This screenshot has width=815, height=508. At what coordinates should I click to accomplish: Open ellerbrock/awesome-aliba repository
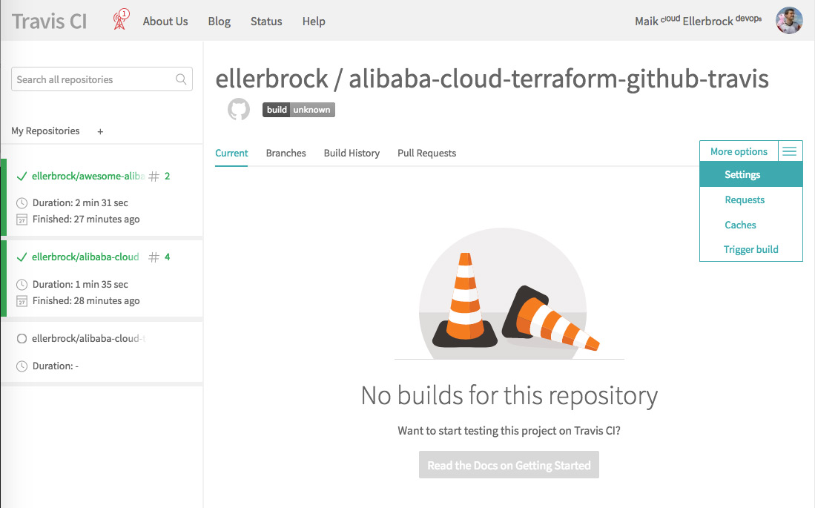[88, 176]
